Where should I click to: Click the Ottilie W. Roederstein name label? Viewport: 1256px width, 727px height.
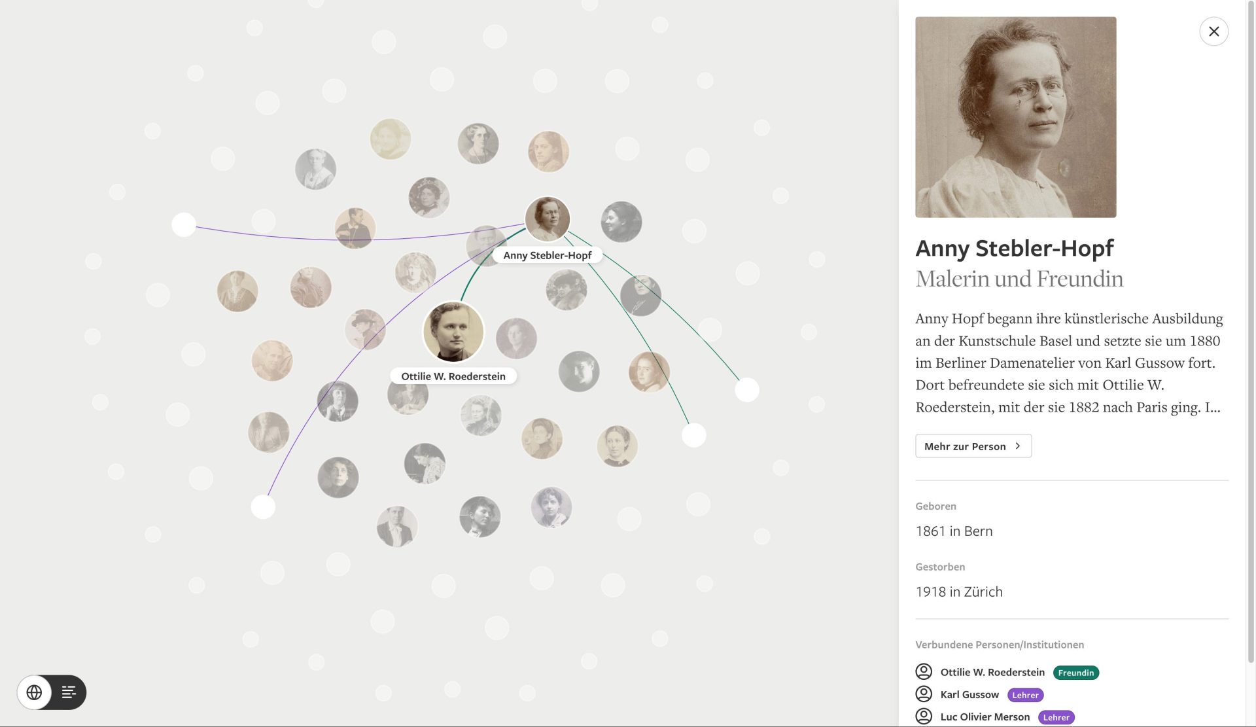[x=453, y=376]
